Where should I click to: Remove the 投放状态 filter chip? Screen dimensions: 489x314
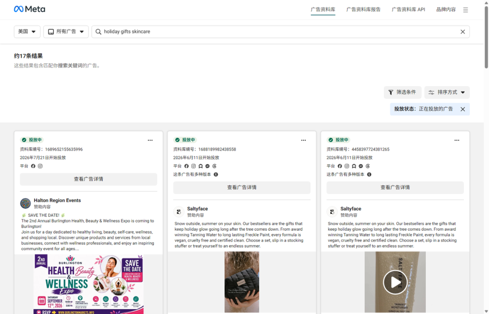462,109
